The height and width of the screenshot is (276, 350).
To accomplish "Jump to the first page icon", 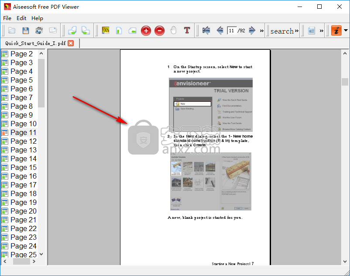I will (206, 31).
